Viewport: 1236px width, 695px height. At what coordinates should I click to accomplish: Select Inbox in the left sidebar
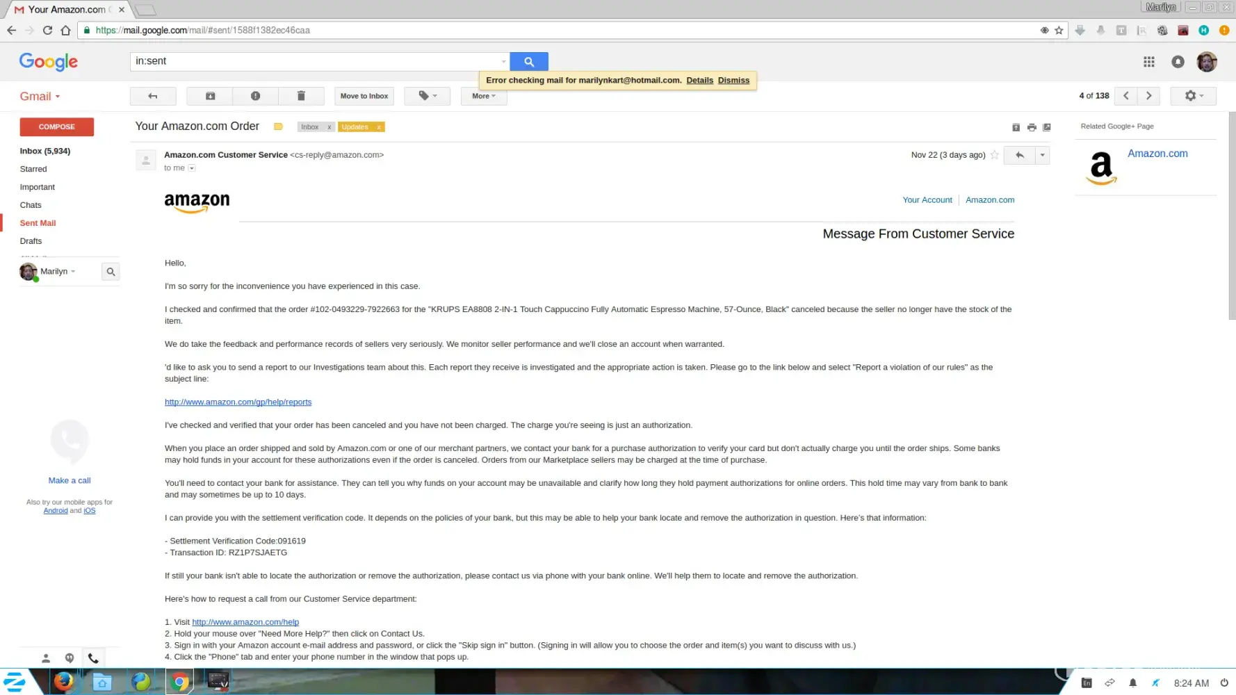coord(44,151)
